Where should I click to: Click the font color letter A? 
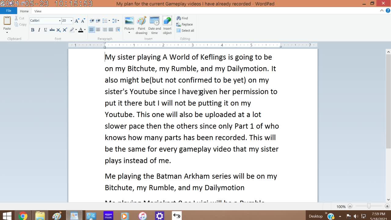(x=81, y=30)
